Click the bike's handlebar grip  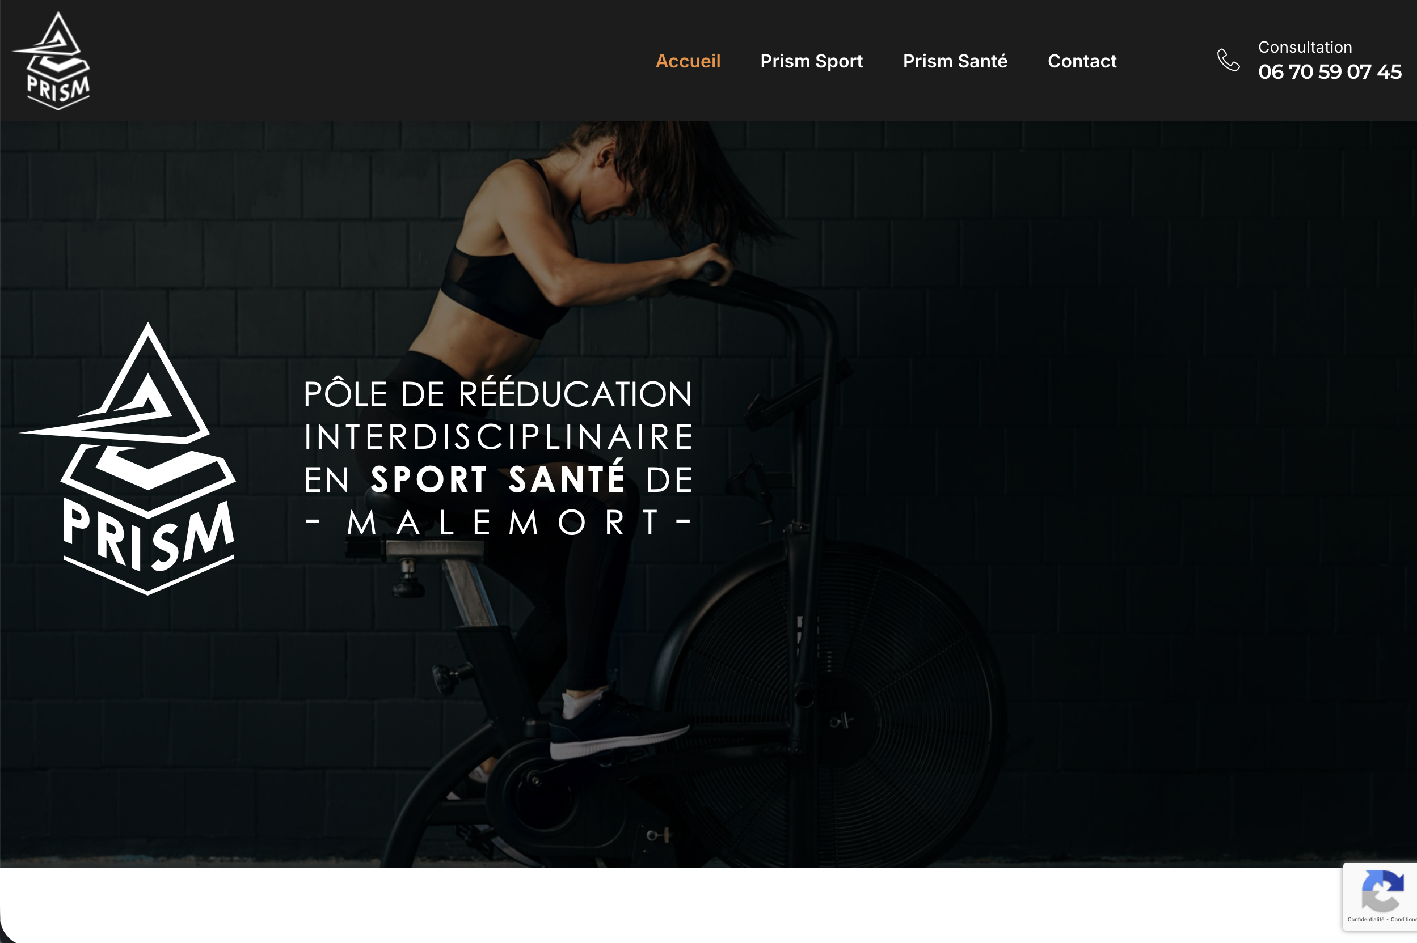713,271
